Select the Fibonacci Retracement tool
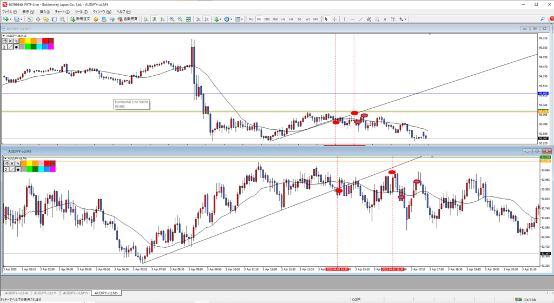 (x=377, y=19)
